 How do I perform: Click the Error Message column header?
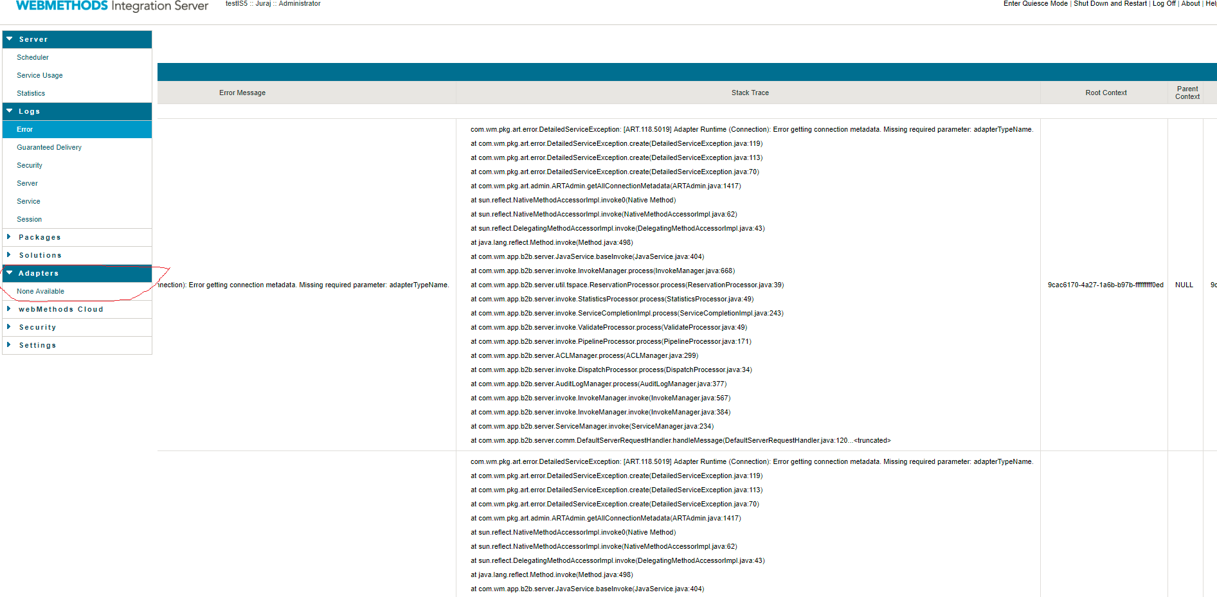pos(242,93)
